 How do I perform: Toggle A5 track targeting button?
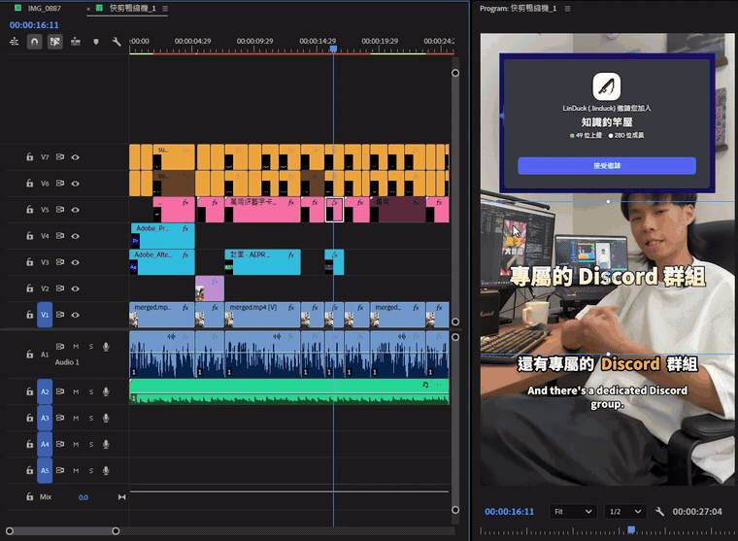45,470
